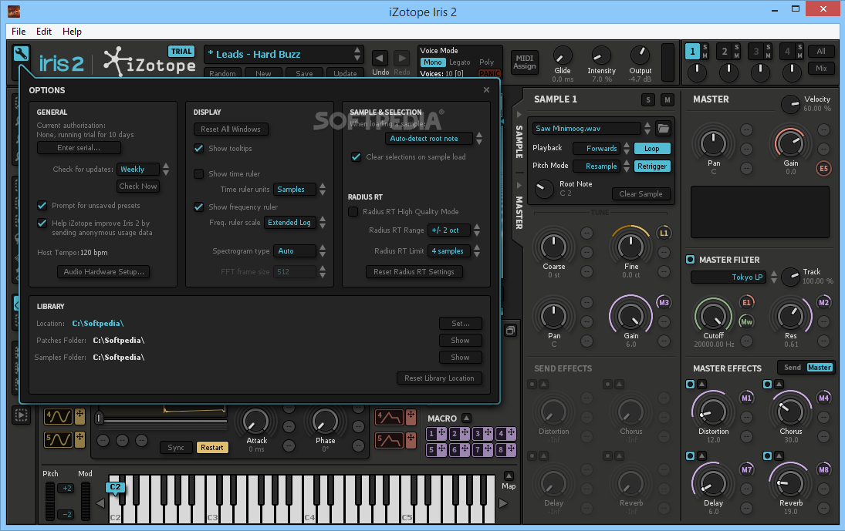Viewport: 845px width, 531px height.
Task: Click Clear Sample button
Action: point(641,193)
